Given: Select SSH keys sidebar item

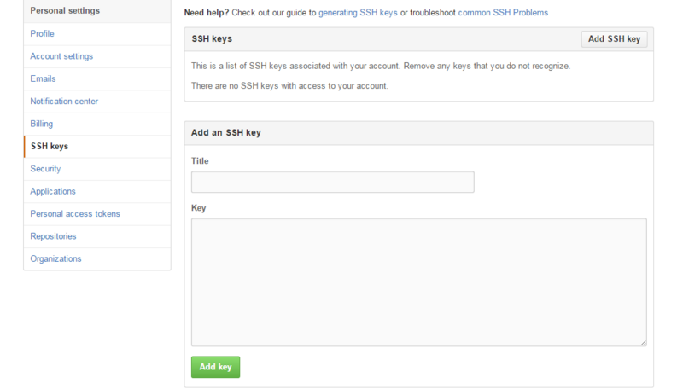Looking at the screenshot, I should pyautogui.click(x=50, y=147).
